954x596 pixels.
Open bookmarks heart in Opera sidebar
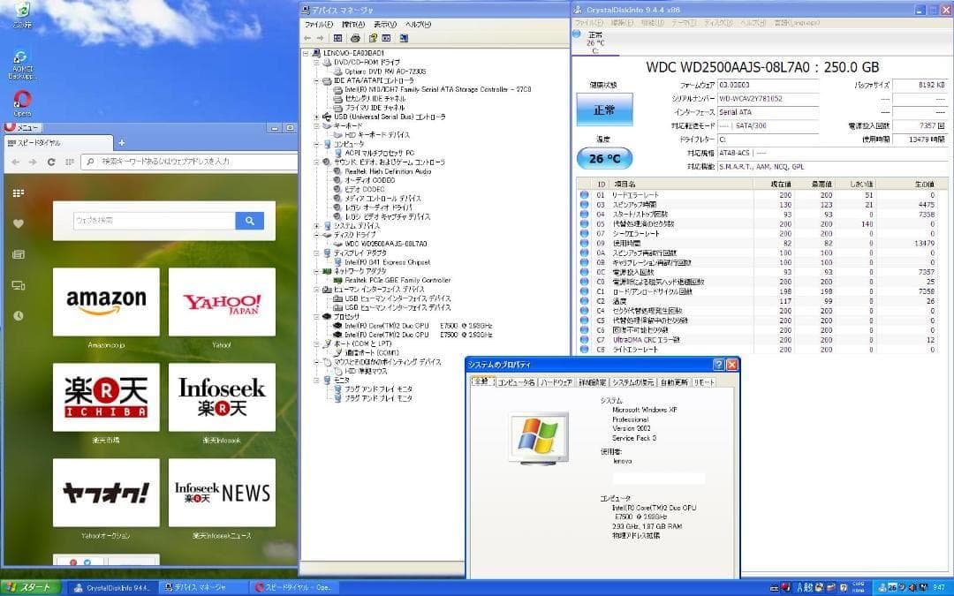[x=19, y=223]
